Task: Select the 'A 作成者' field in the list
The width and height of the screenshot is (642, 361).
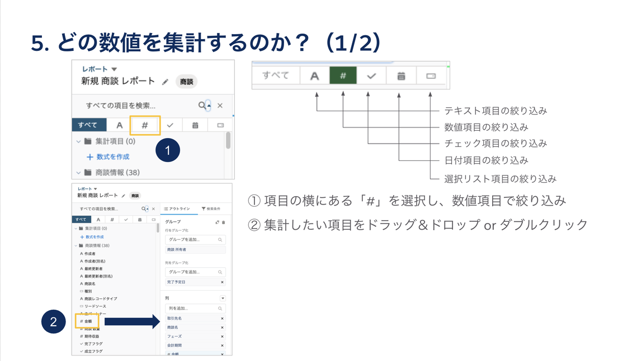Action: [88, 254]
